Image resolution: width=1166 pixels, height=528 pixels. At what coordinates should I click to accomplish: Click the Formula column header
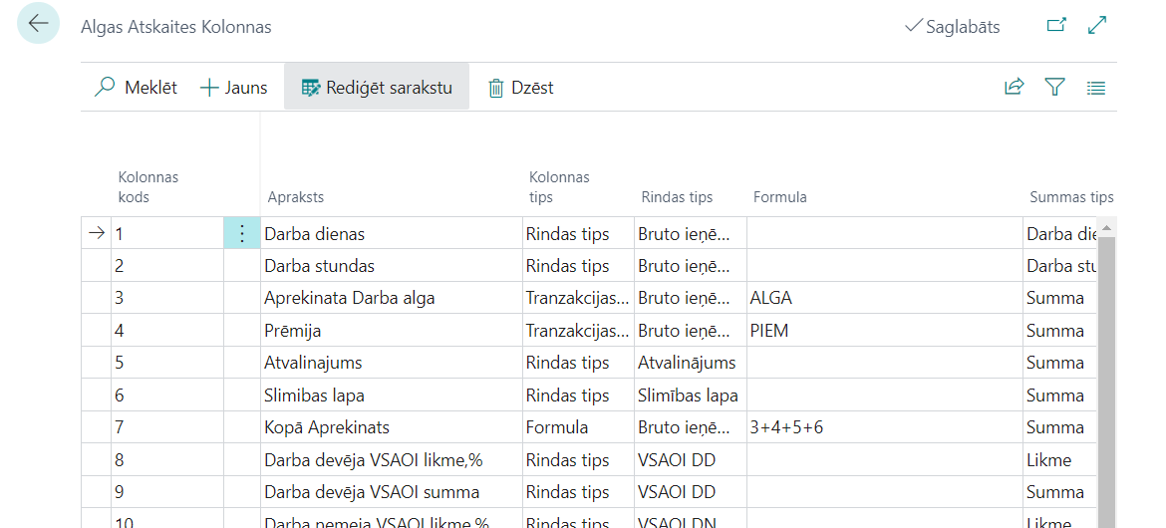(x=779, y=197)
